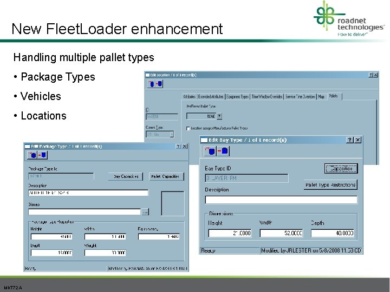Click the Height field in Edit Bay Type

point(230,233)
